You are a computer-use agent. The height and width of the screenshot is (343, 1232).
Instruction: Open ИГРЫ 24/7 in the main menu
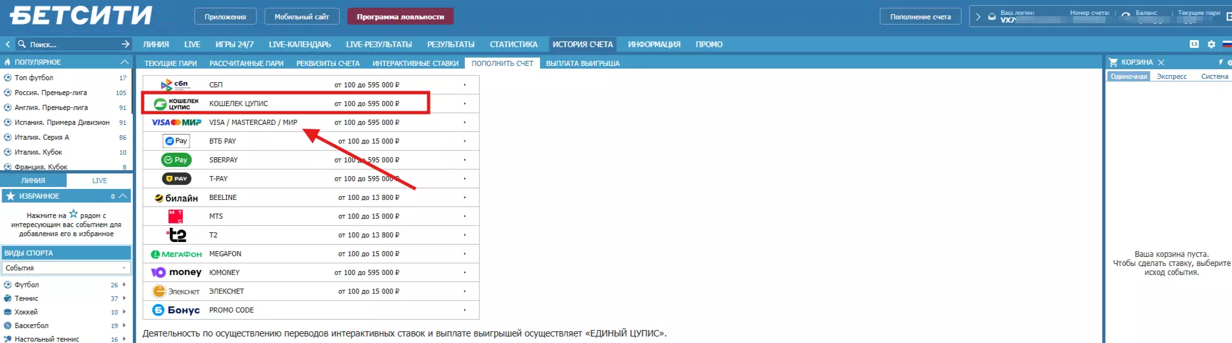click(234, 45)
